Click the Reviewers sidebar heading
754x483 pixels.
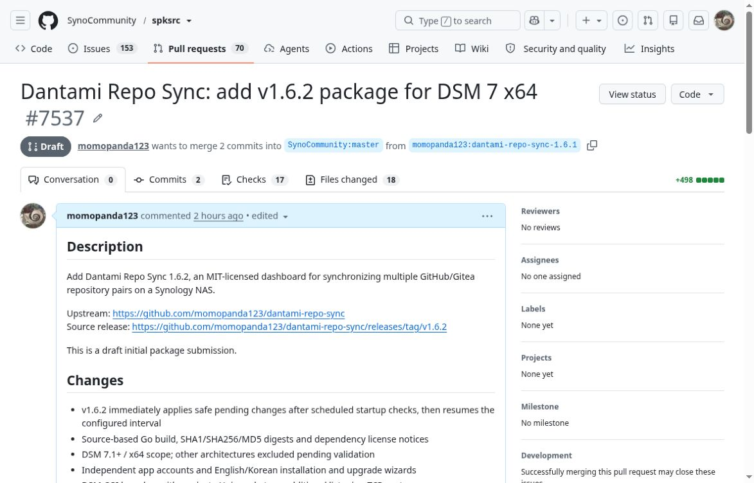tap(540, 211)
